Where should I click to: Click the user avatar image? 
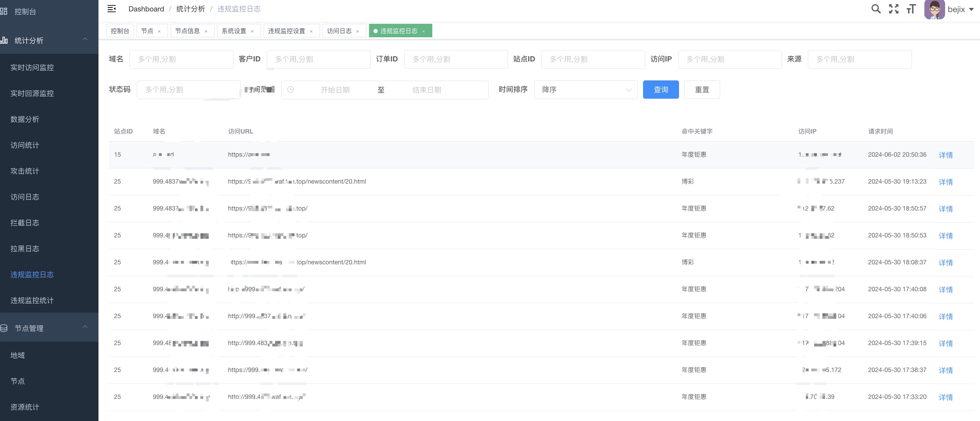click(934, 10)
